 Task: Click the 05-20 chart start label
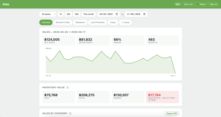click(x=48, y=76)
